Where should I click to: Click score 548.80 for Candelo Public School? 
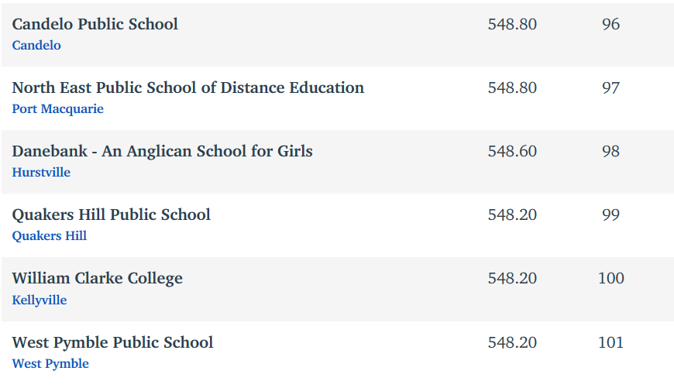[x=512, y=24]
